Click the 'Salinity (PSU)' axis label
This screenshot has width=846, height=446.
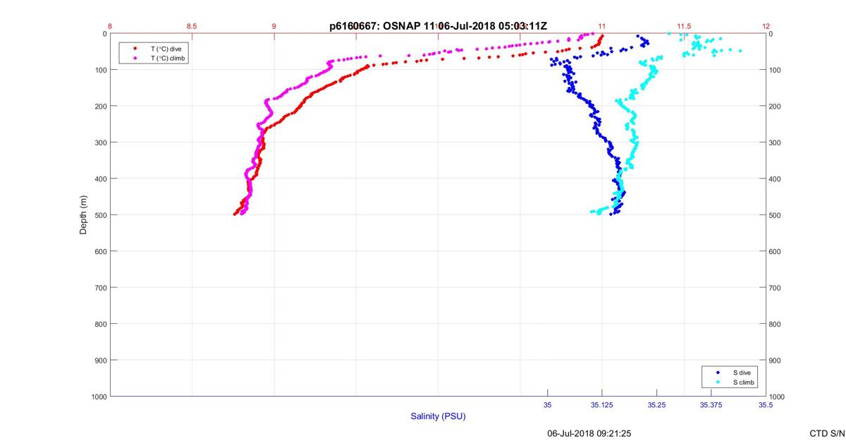[438, 416]
